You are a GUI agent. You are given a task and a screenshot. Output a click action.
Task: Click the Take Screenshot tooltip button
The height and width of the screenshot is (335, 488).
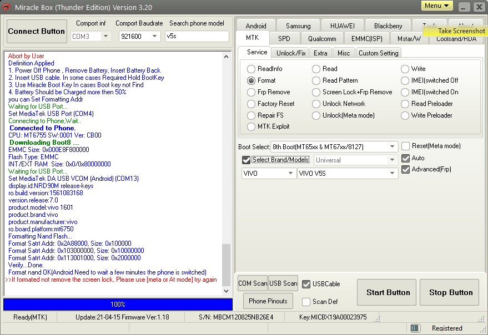click(456, 31)
